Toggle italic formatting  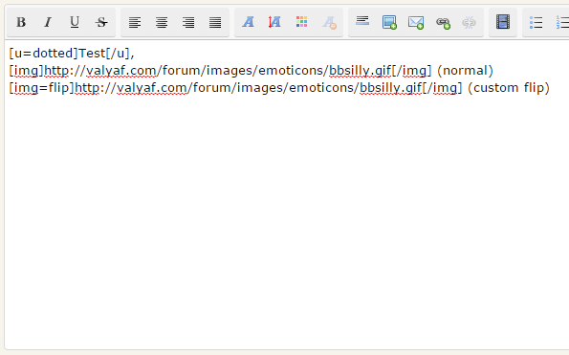tap(48, 23)
